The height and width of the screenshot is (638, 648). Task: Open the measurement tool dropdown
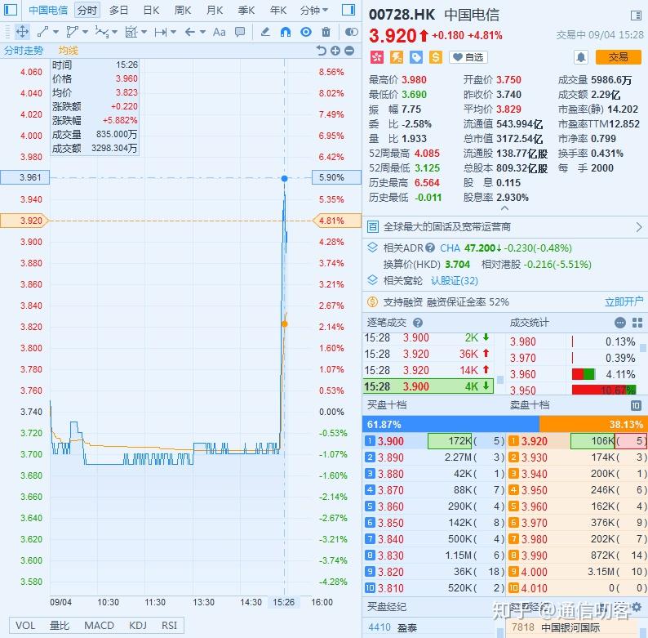144,32
